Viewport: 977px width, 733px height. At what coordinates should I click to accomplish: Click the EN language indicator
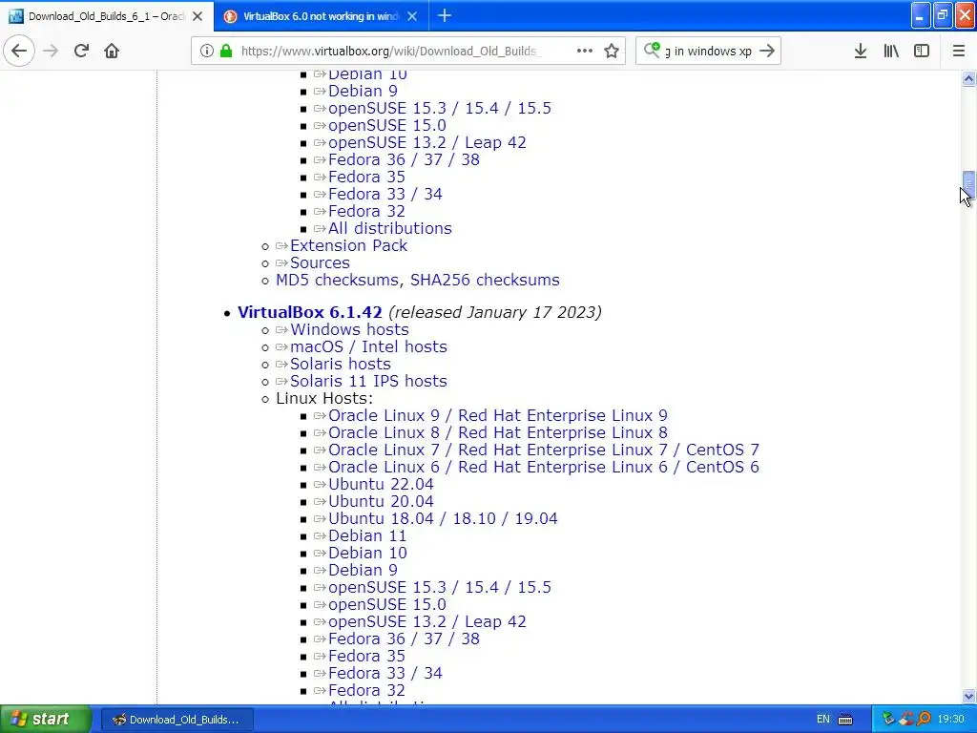[823, 720]
